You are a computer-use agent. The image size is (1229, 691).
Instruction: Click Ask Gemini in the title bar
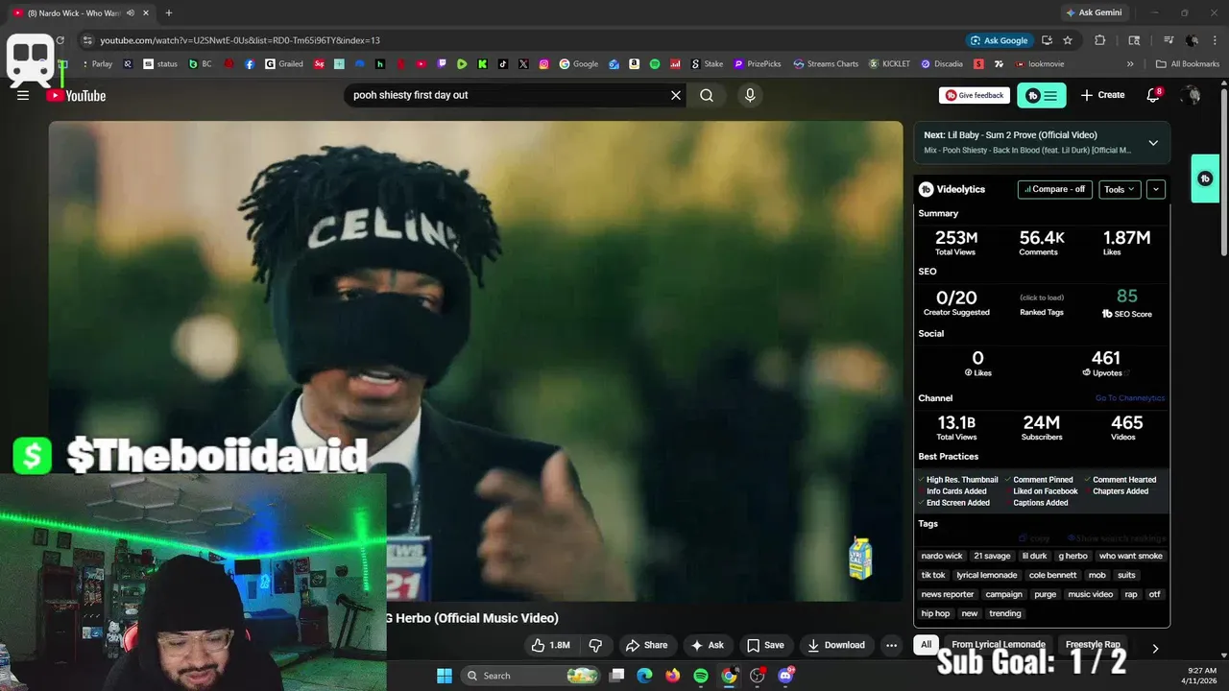click(1094, 12)
